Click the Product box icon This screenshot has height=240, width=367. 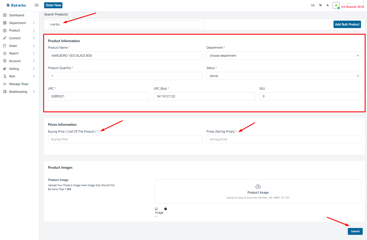(x=5, y=30)
